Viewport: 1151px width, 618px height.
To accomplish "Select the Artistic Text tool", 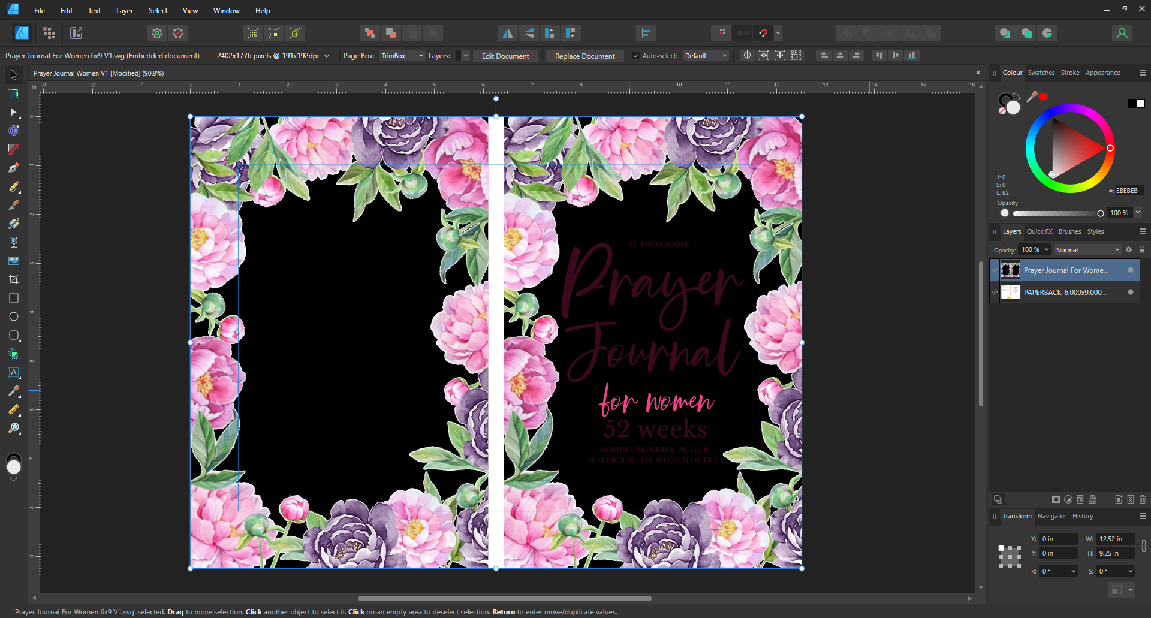I will click(14, 372).
